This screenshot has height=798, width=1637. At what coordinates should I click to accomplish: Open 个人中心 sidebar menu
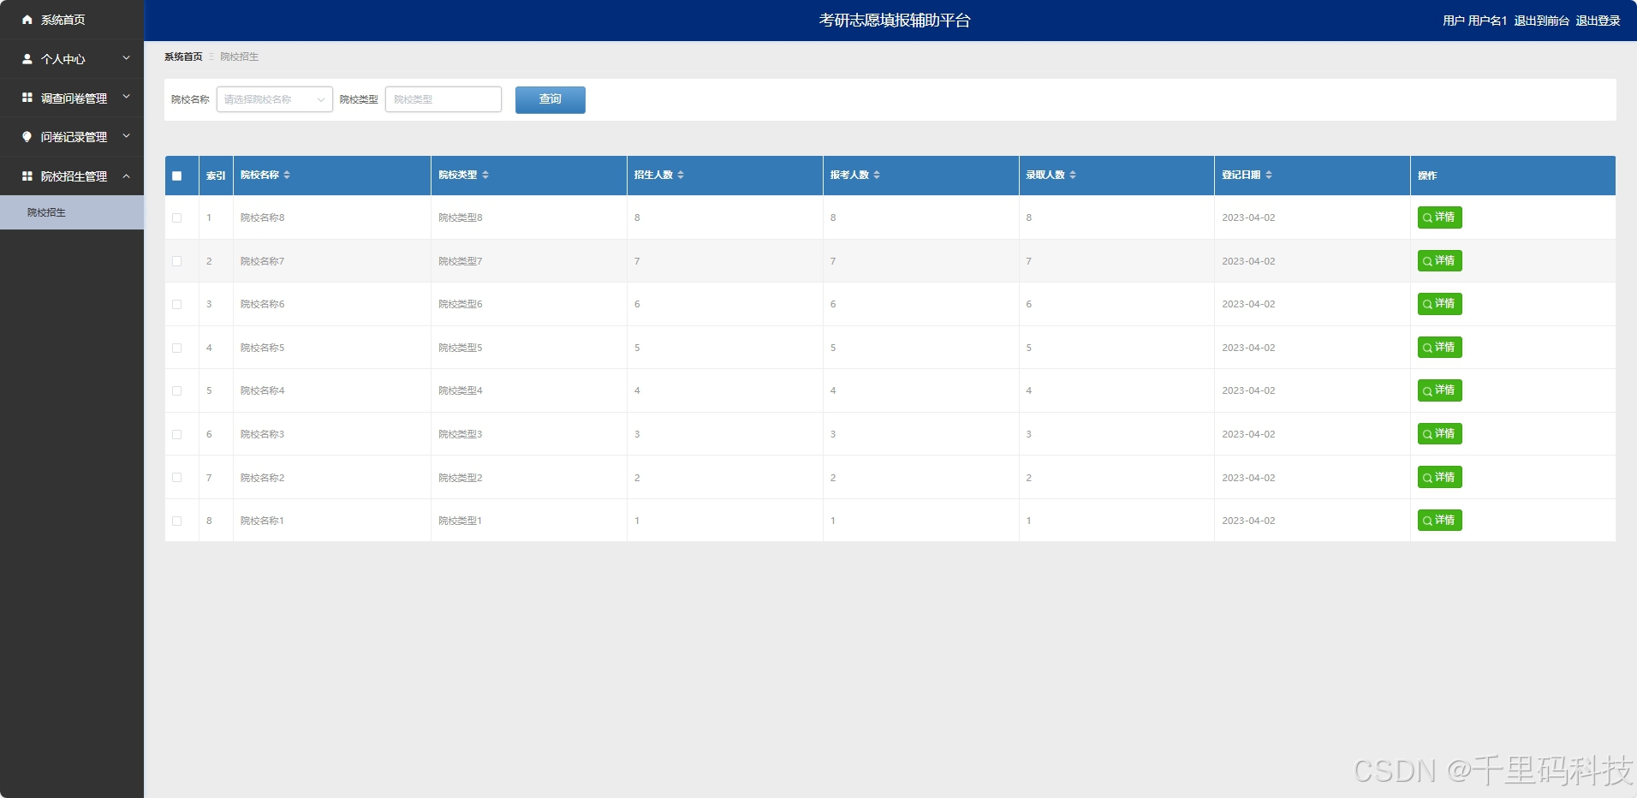point(72,59)
